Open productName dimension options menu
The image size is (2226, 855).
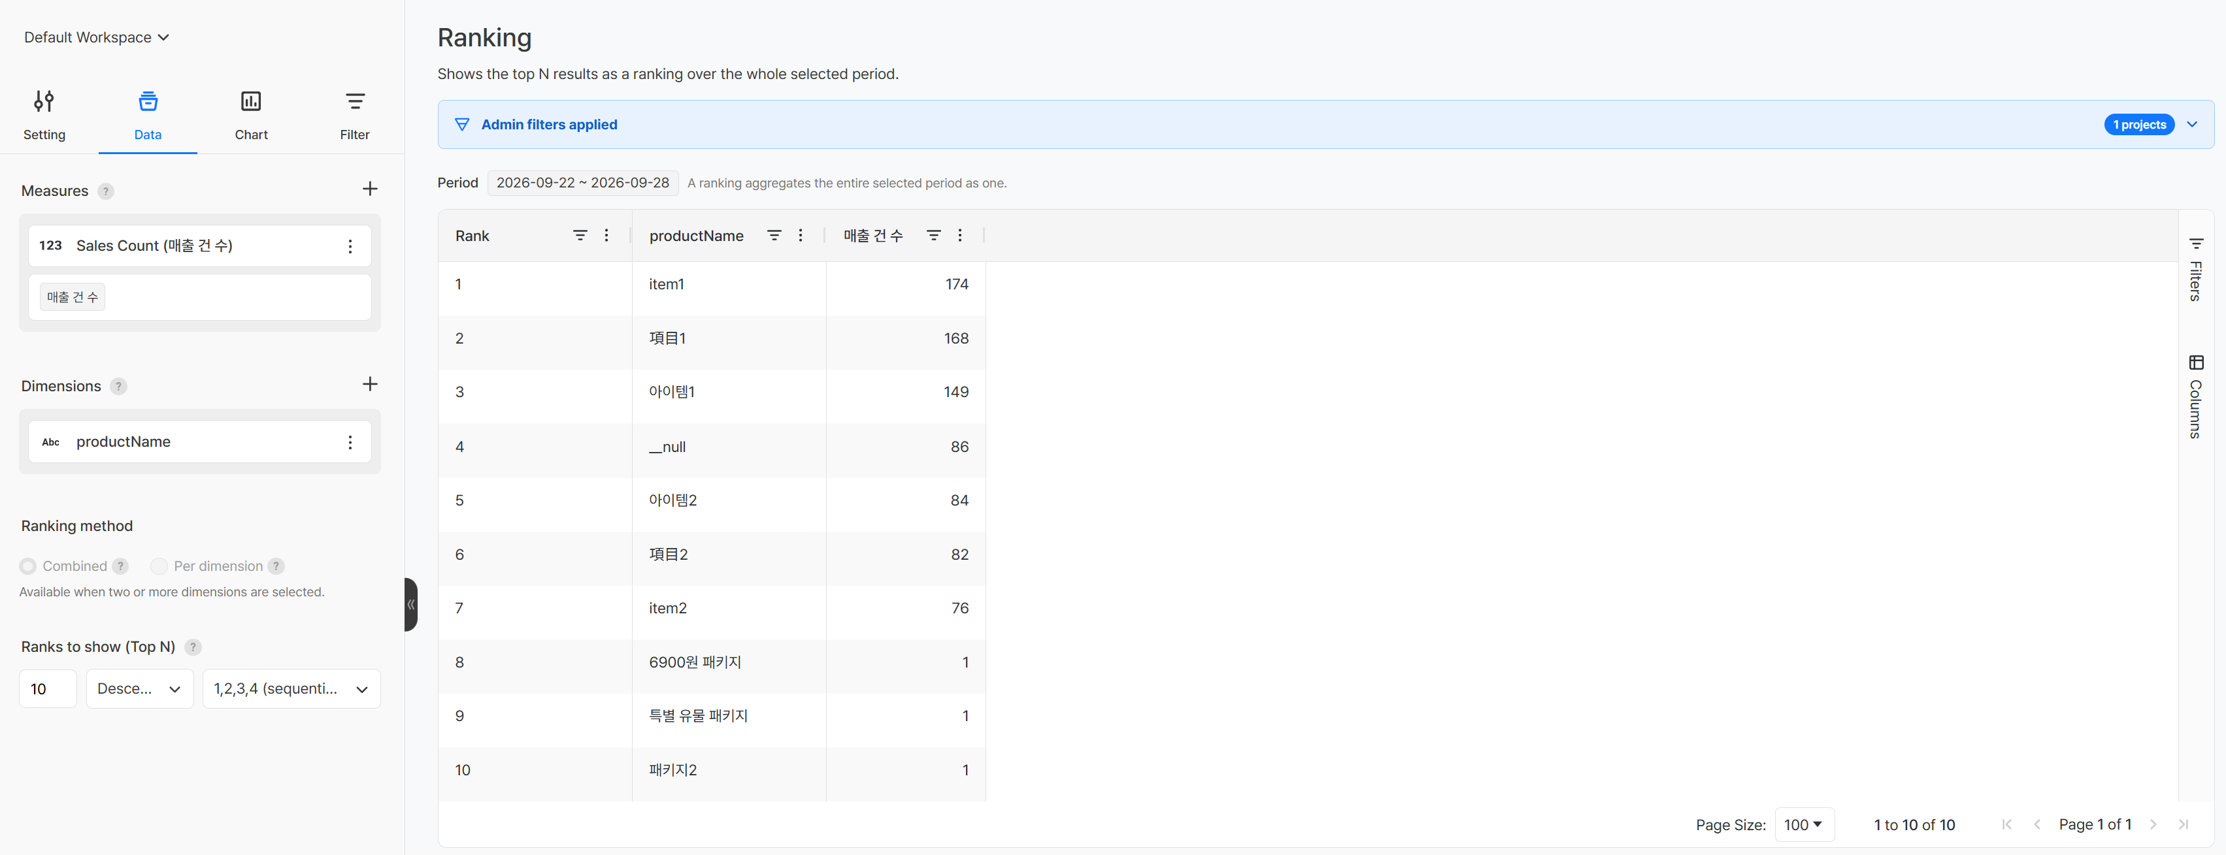click(x=350, y=442)
